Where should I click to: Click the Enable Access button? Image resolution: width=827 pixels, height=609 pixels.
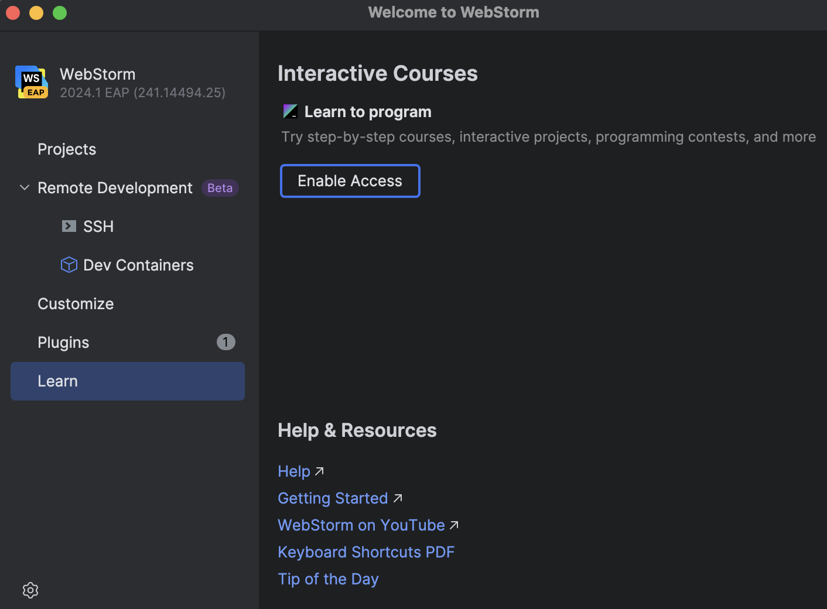click(x=350, y=181)
